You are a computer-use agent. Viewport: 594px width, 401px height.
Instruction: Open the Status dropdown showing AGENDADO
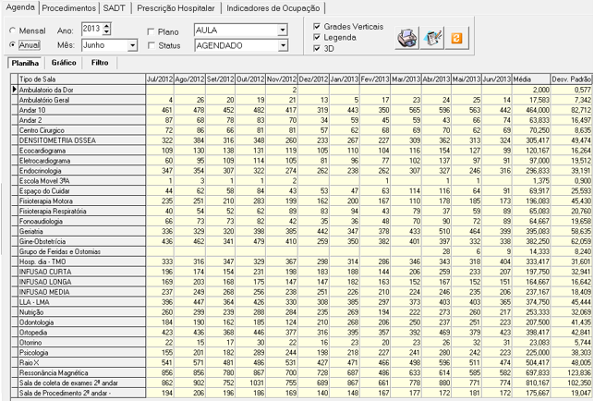point(283,46)
